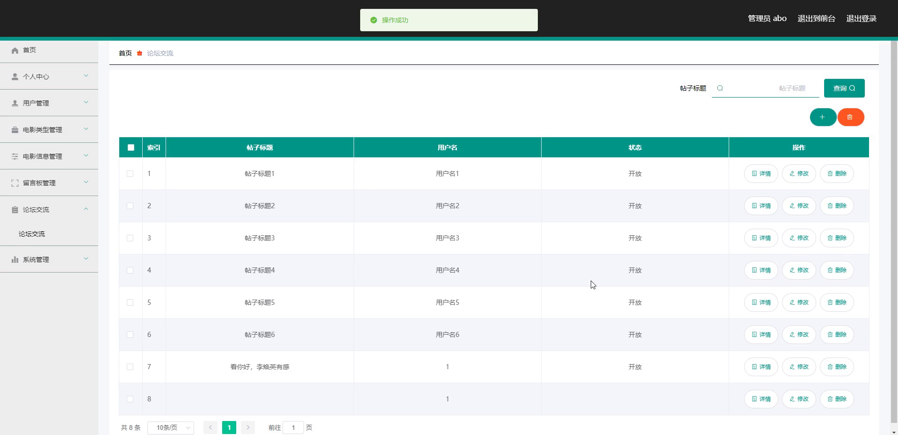Viewport: 898px width, 435px height.
Task: Check the checkbox for row 4
Action: click(x=130, y=270)
